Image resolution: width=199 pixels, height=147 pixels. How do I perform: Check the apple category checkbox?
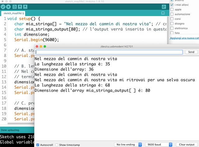pos(172,10)
